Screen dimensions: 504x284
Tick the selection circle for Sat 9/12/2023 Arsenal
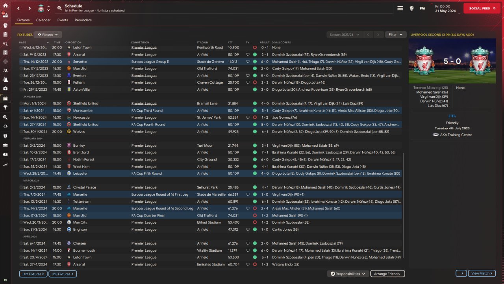(x=21, y=54)
